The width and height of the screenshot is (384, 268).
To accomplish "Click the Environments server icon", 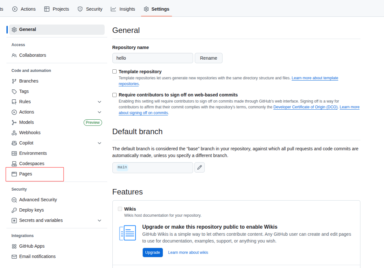I will pos(14,153).
